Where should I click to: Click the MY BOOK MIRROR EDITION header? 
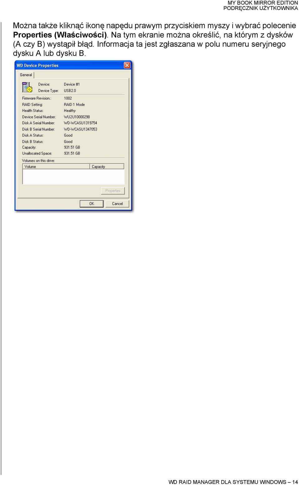point(263,3)
